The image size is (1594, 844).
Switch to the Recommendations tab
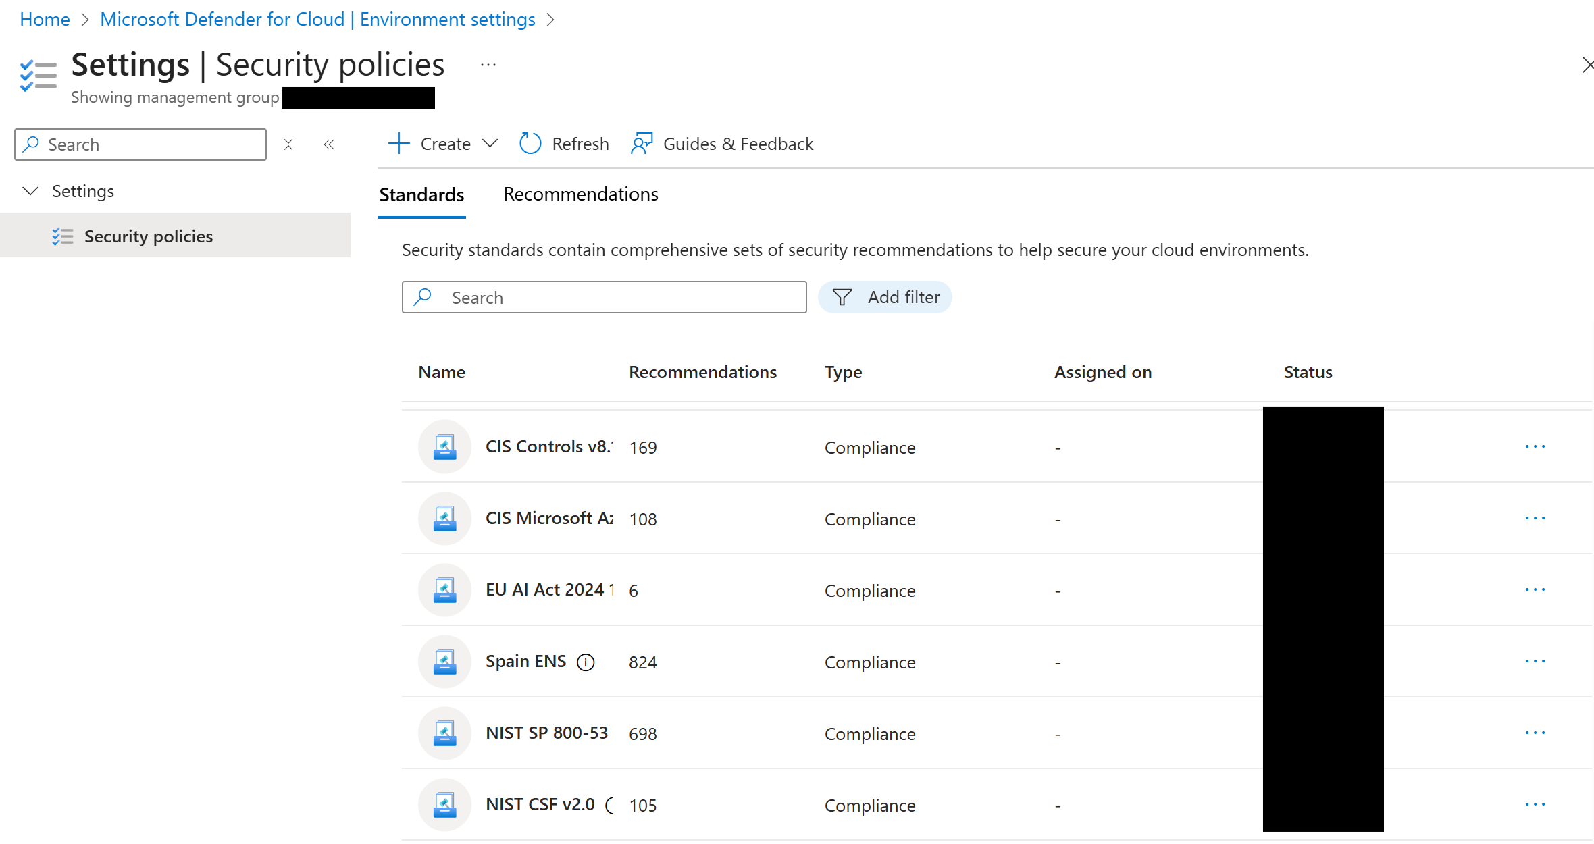point(580,194)
